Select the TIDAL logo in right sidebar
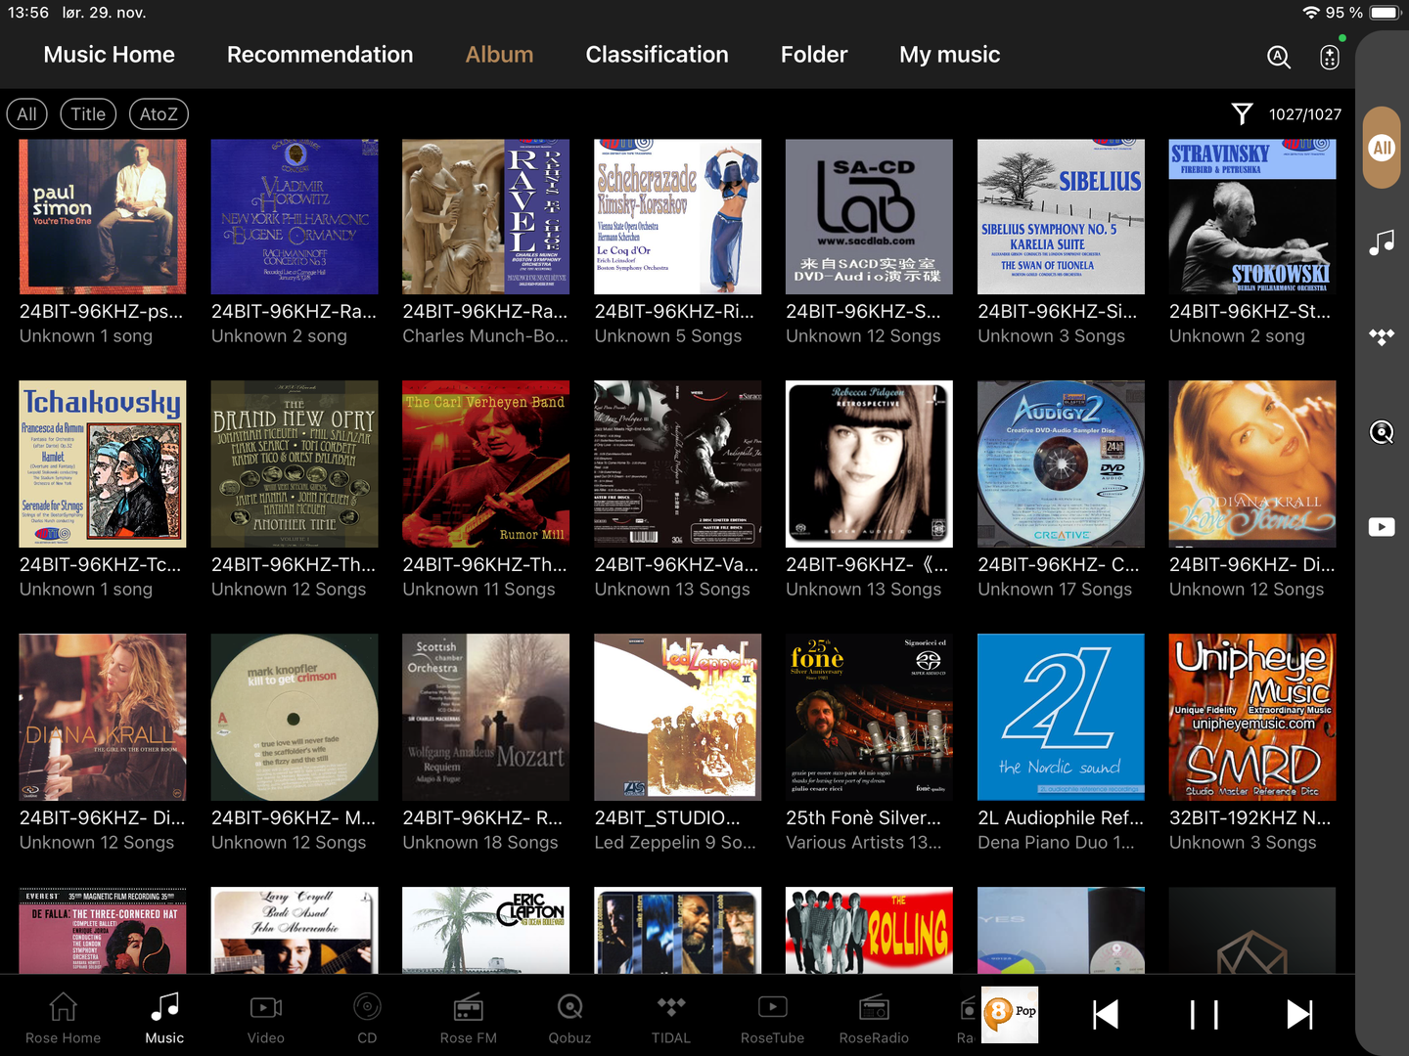 pyautogui.click(x=1382, y=337)
